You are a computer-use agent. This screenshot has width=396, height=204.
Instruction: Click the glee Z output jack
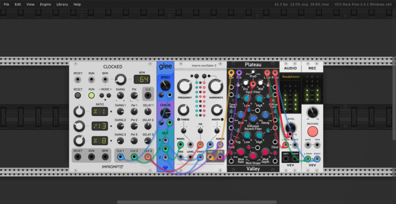(x=166, y=157)
